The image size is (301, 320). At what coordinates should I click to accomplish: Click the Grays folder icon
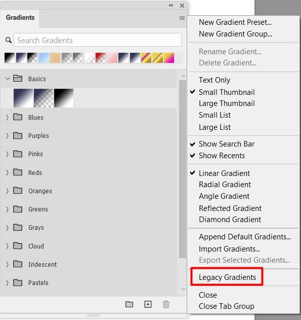[18, 227]
